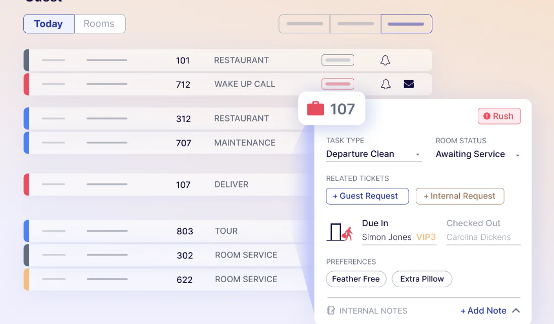This screenshot has height=324, width=554.
Task: Click the Checked Out heading
Action: click(x=473, y=223)
